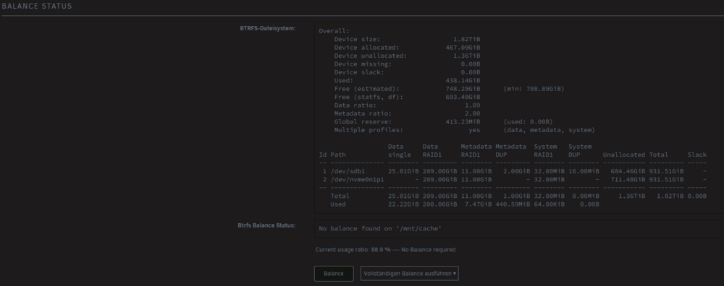Click the Data ratio value 1.89
The height and width of the screenshot is (286, 724).
click(x=472, y=105)
